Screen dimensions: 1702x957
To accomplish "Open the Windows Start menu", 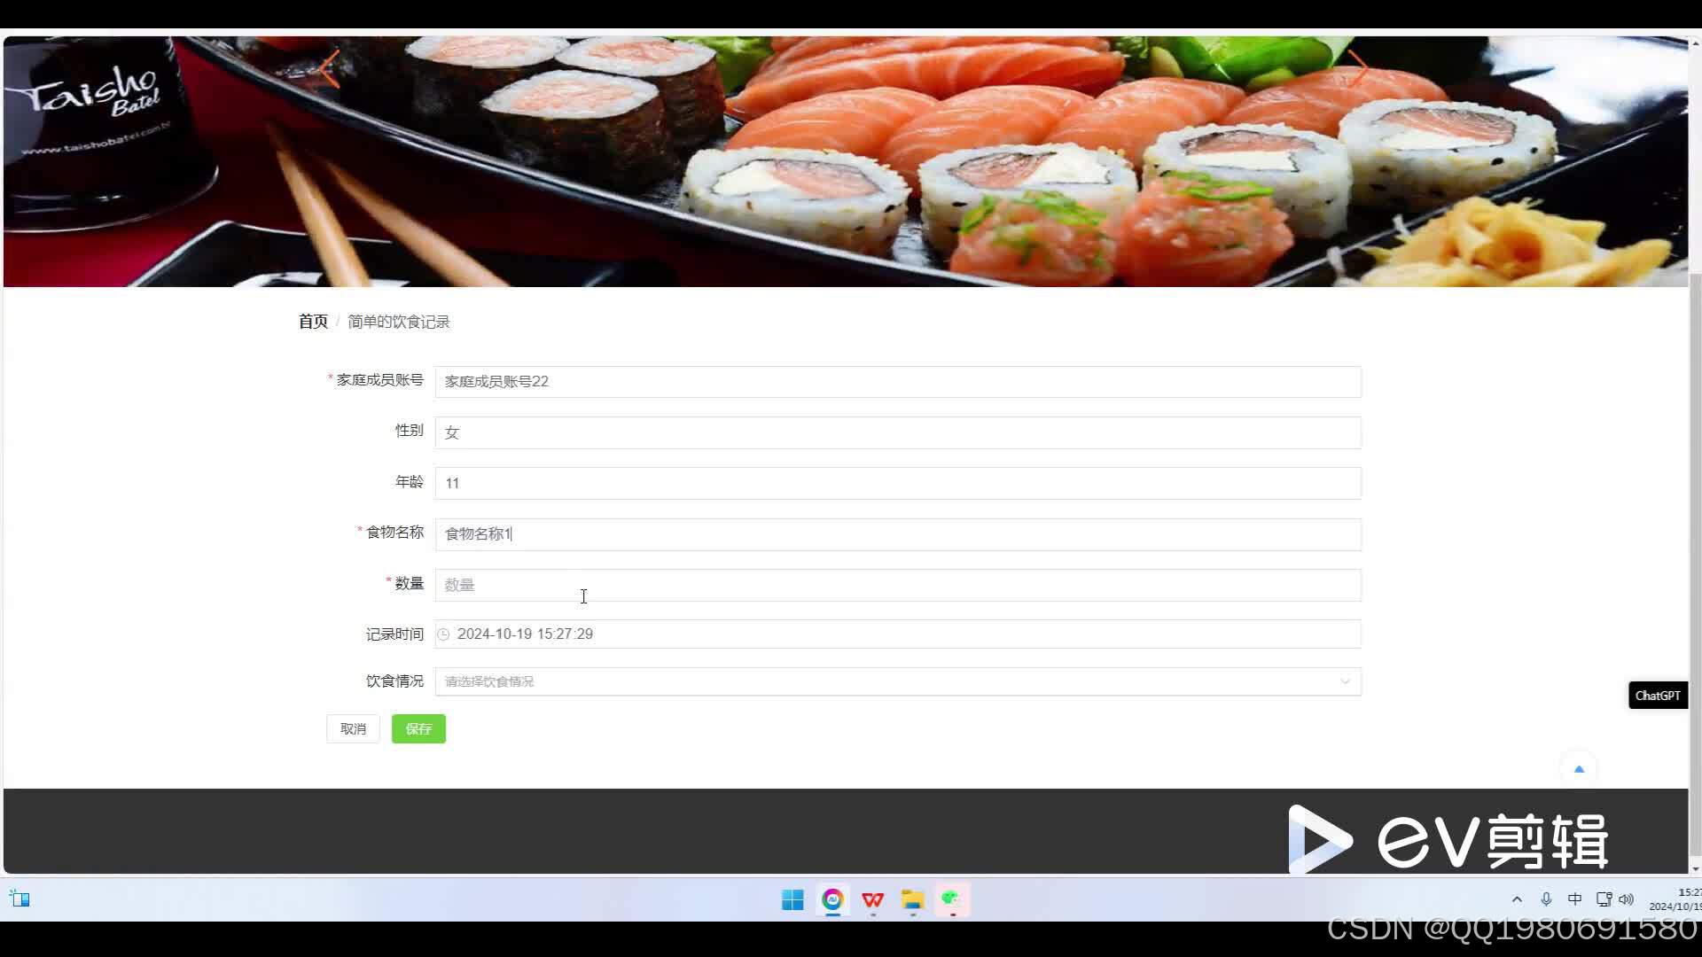I will tap(792, 900).
